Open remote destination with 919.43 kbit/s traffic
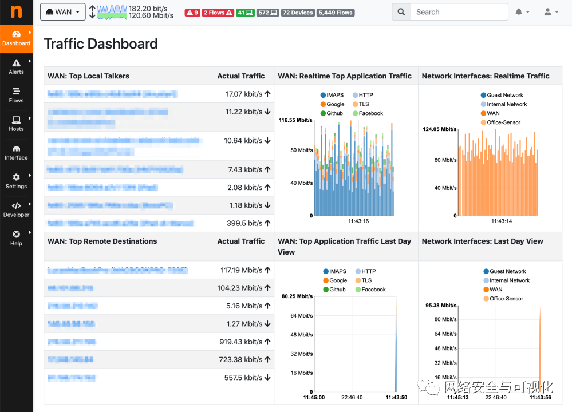 click(72, 342)
